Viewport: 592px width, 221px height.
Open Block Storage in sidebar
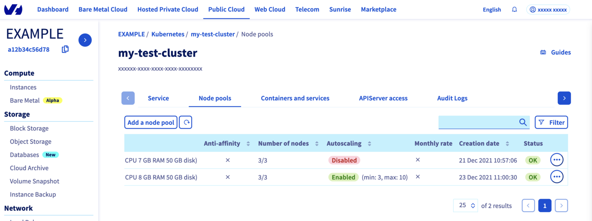29,128
